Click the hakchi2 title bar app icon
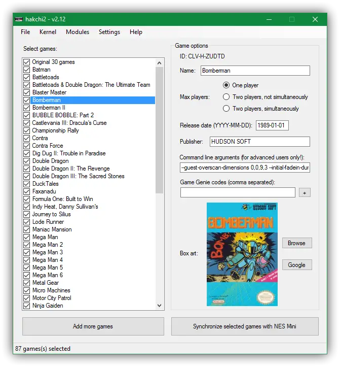Screen dimensions: 340x367 pos(19,19)
